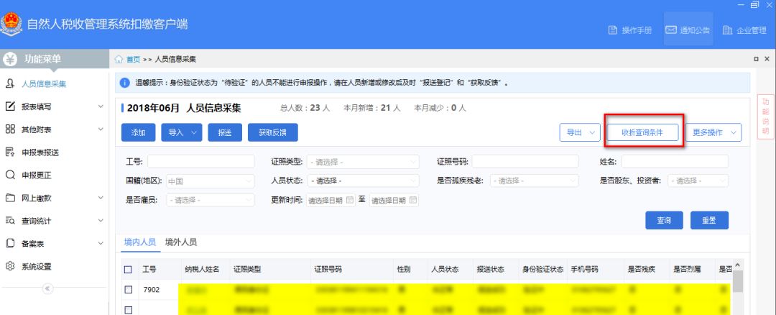Open the 操作手册 manual icon

[613, 30]
